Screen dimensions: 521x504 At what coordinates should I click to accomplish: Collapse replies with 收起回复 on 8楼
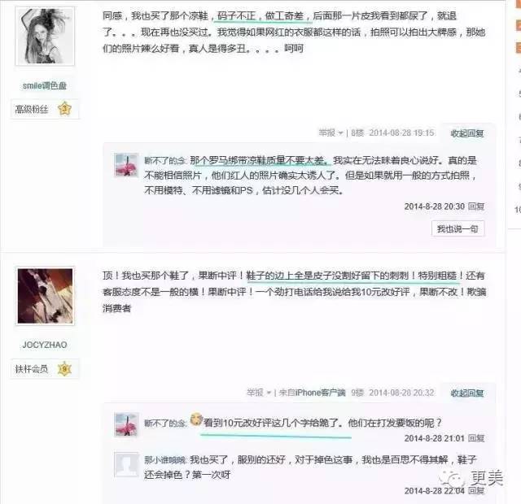click(466, 133)
